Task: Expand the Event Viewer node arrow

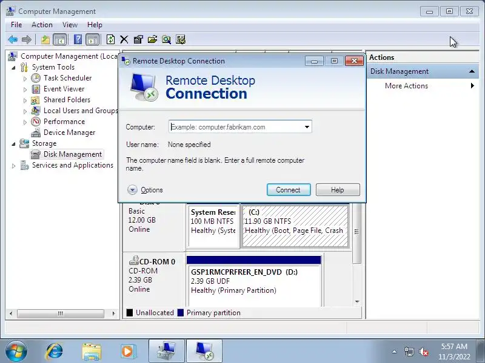Action: (25, 89)
